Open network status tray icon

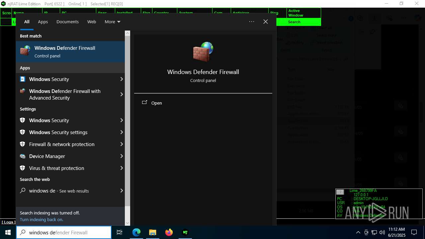click(374, 232)
